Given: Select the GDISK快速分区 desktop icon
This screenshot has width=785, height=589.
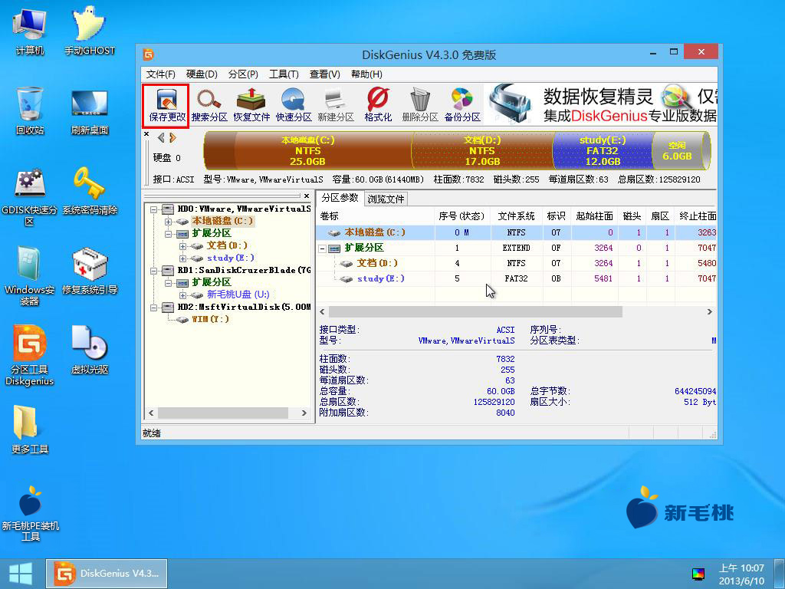Looking at the screenshot, I should point(30,196).
